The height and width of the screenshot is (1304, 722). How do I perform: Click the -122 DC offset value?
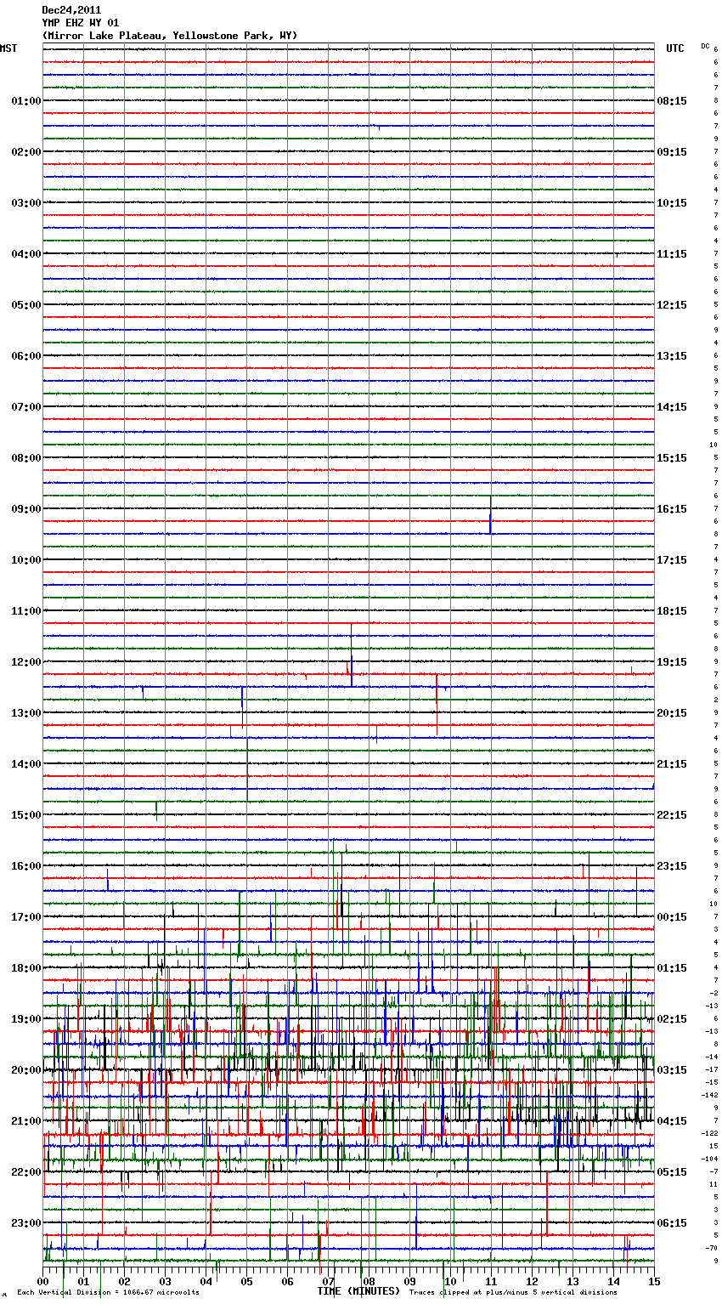pos(710,1134)
